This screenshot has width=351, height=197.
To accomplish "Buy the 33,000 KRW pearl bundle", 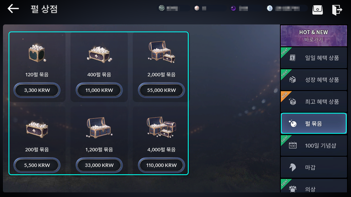I will coord(99,165).
